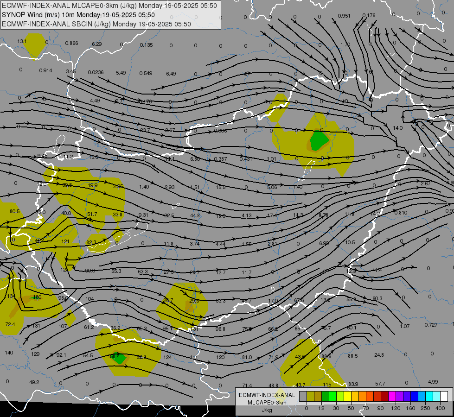This screenshot has width=454, height=417.
Task: Select the magenta legend swatch
Action: pos(392,396)
